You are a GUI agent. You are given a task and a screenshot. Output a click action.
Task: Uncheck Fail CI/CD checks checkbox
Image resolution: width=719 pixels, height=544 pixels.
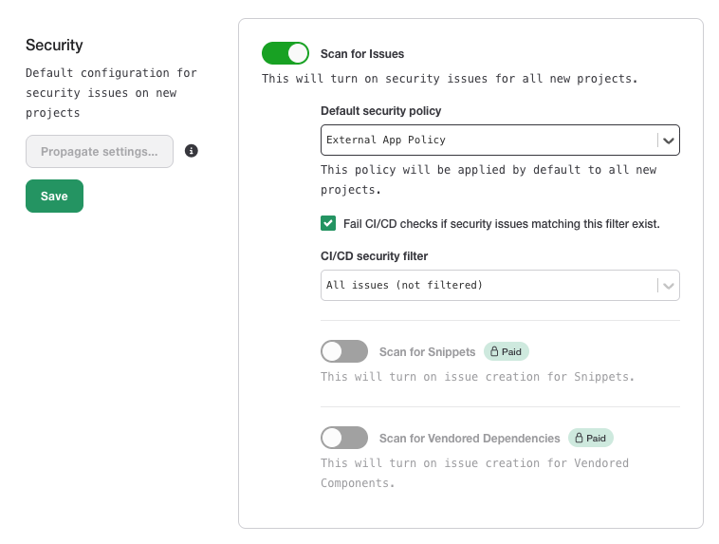(328, 223)
